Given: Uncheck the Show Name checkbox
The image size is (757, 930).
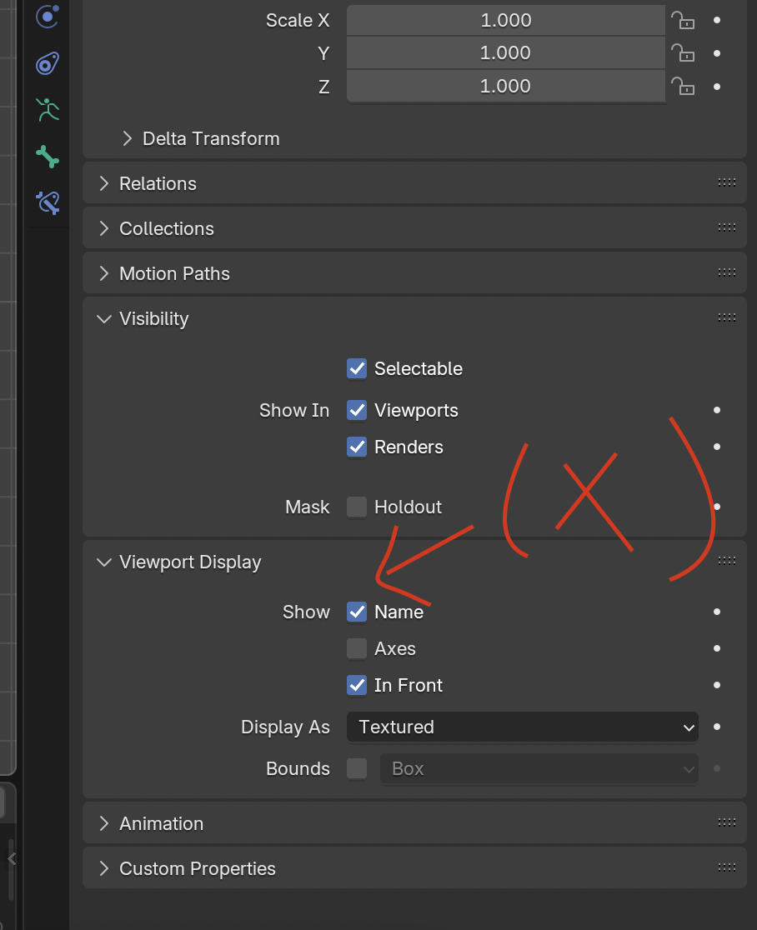Looking at the screenshot, I should pyautogui.click(x=357, y=612).
